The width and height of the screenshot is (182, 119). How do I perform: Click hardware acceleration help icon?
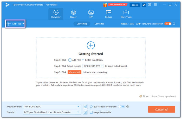(x=174, y=24)
